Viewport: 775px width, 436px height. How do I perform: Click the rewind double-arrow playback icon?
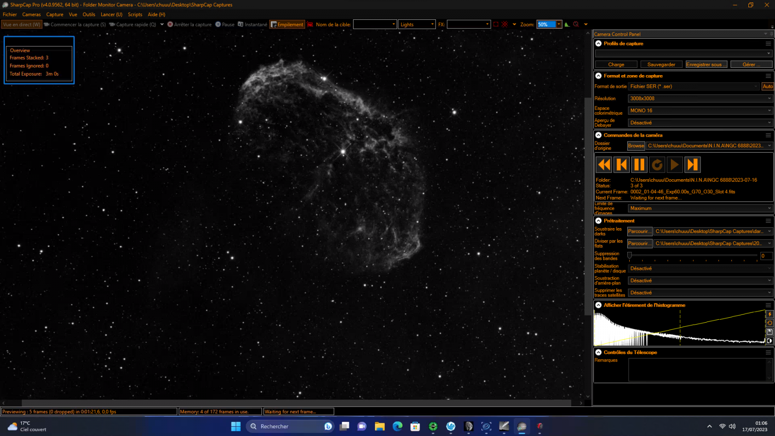(604, 165)
